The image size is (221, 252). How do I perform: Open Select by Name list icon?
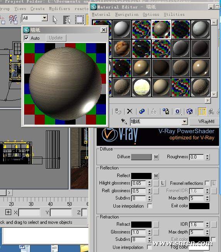click(x=67, y=20)
